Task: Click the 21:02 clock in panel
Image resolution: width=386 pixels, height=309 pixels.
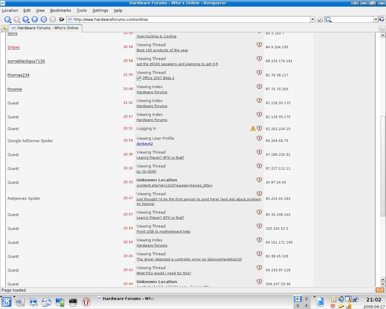Action: pos(374,300)
